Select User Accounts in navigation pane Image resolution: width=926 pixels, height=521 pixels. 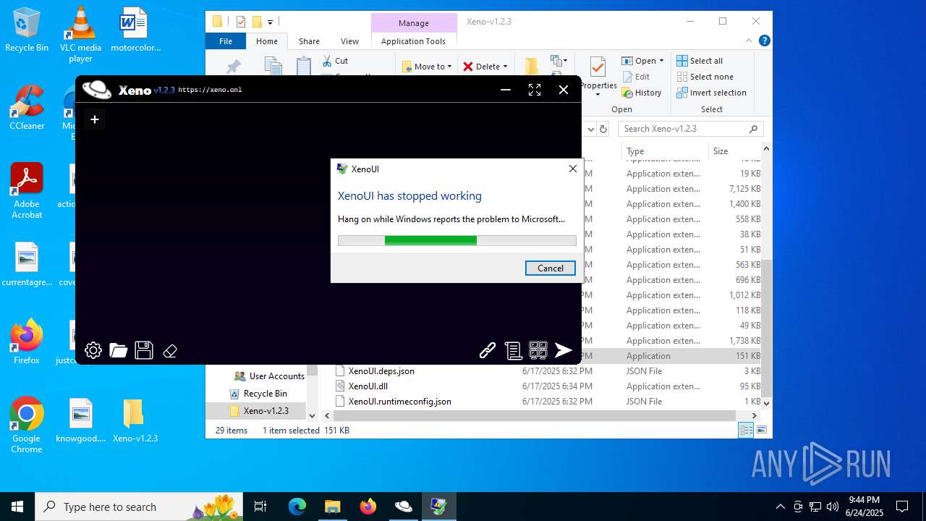269,376
